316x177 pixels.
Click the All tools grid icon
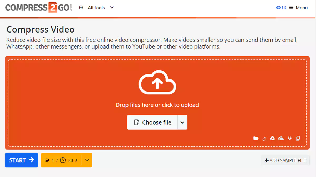(81, 8)
